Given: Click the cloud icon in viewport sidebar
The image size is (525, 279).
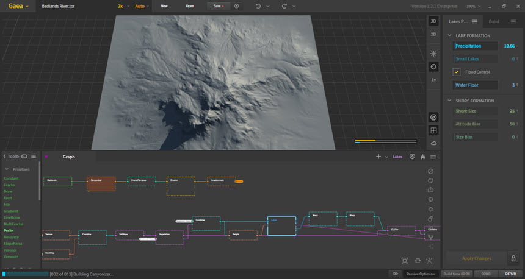Looking at the screenshot, I should tap(433, 143).
